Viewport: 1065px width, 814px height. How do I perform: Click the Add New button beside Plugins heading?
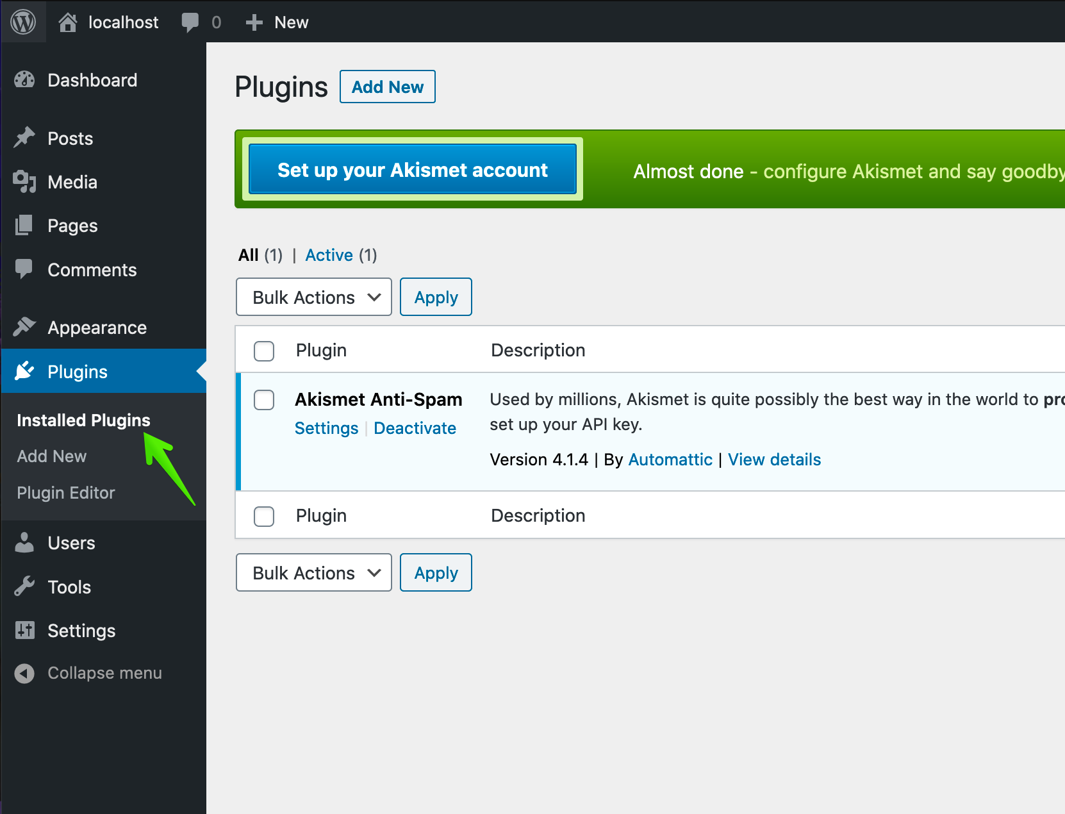point(388,87)
